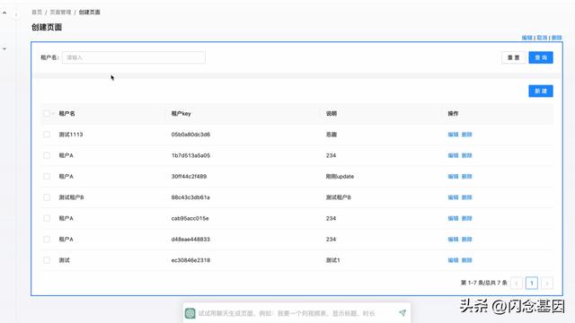Go to the previous page of results
Viewport: 575px width, 323px height.
point(517,284)
